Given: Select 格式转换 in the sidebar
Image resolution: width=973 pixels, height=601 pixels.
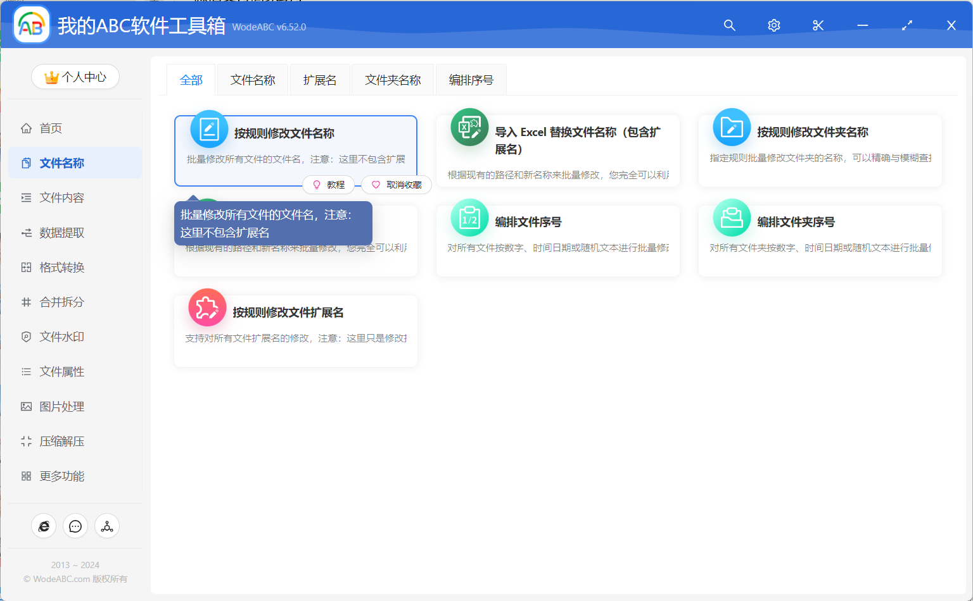Looking at the screenshot, I should (x=61, y=267).
